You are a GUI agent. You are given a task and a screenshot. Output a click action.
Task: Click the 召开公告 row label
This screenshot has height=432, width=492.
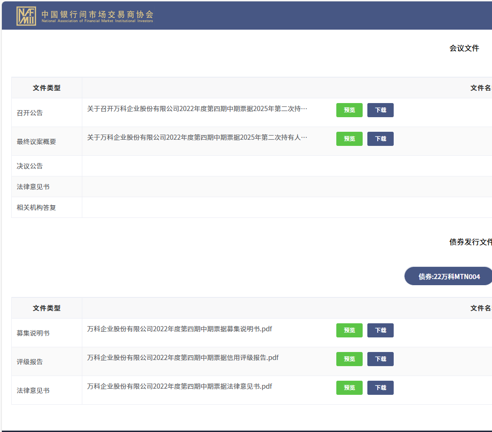(30, 113)
